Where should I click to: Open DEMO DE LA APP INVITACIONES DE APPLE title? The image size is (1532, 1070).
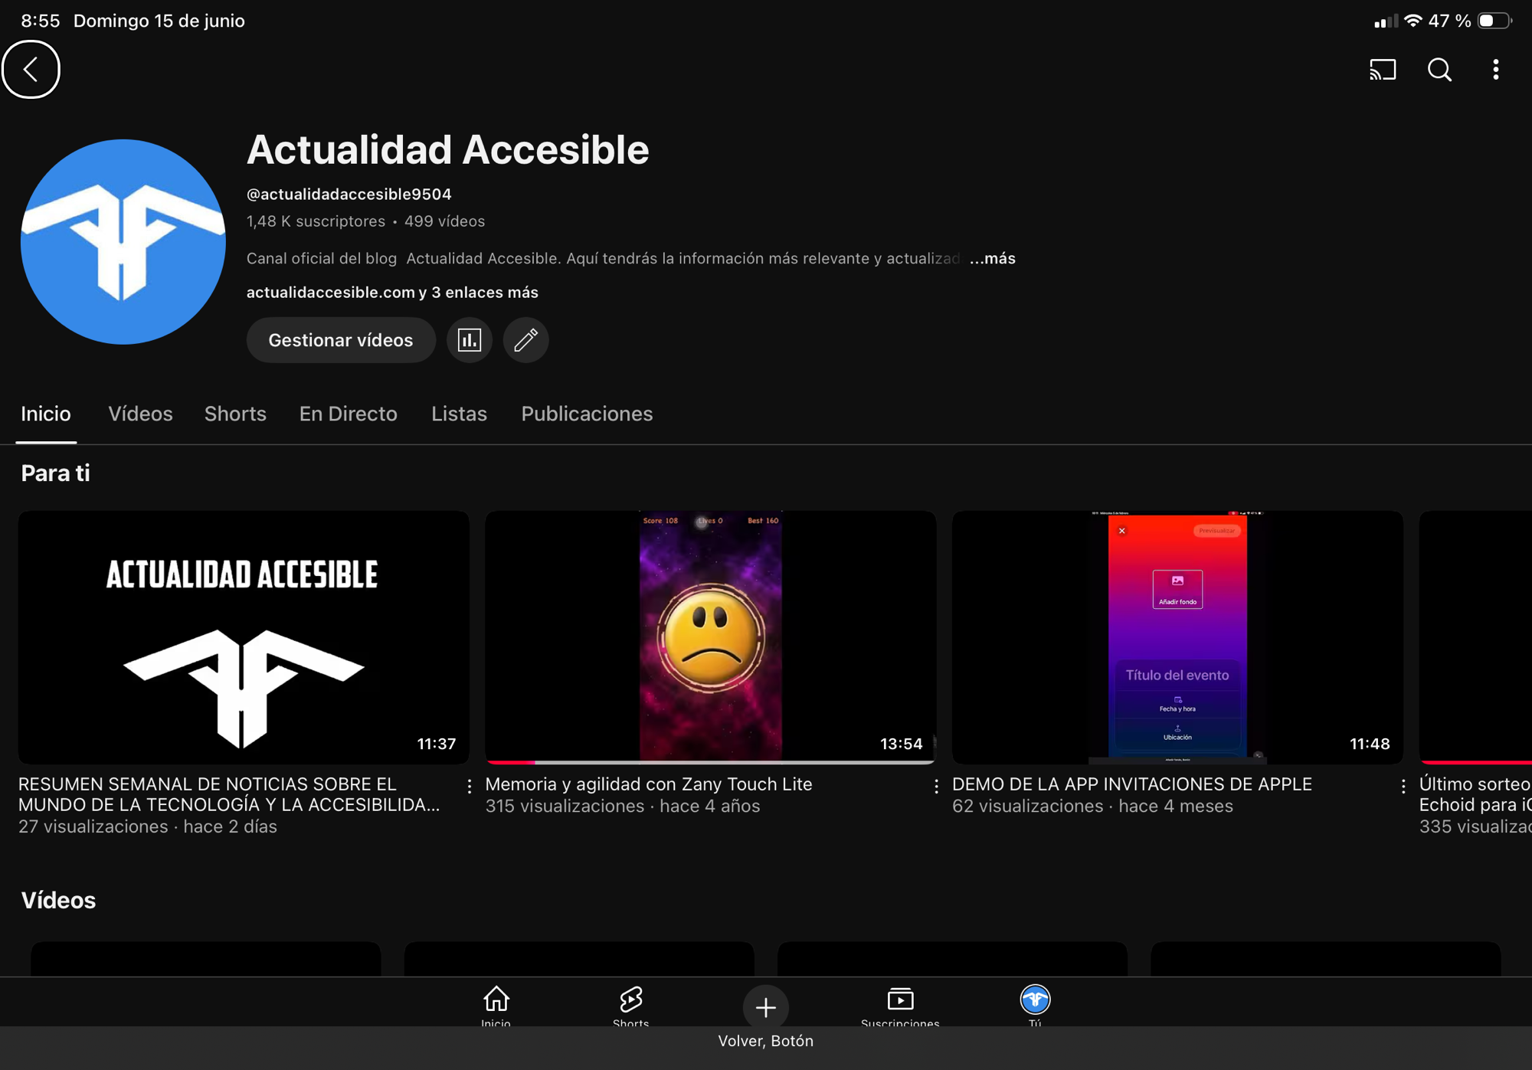[1131, 784]
